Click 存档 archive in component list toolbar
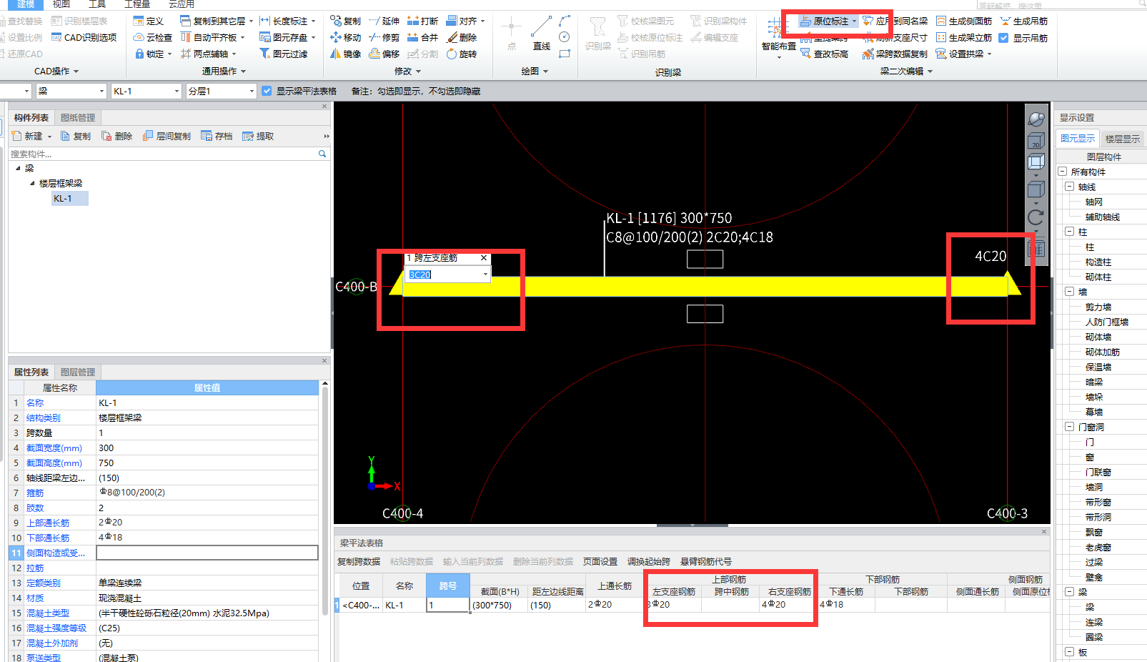The height and width of the screenshot is (662, 1147). point(217,136)
